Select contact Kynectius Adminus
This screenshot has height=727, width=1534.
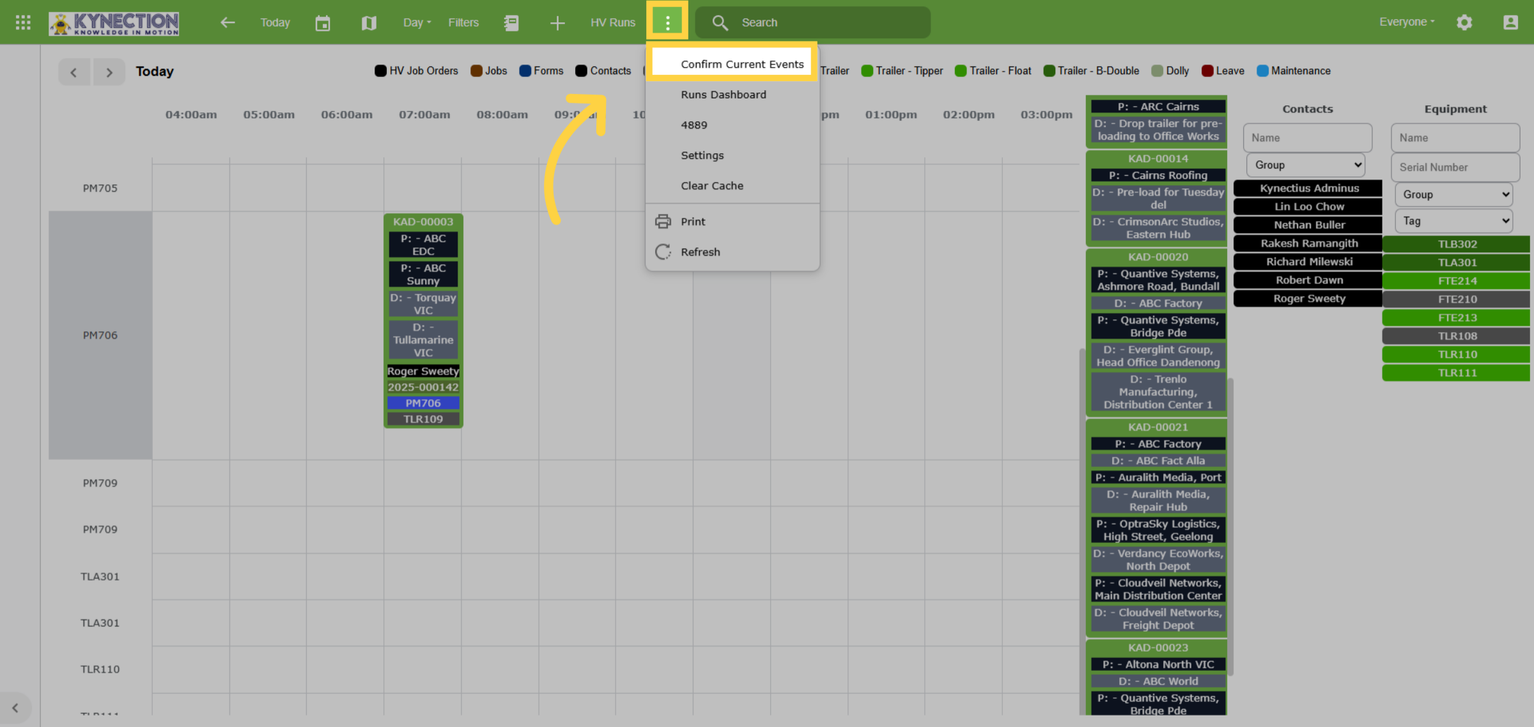[x=1308, y=188]
